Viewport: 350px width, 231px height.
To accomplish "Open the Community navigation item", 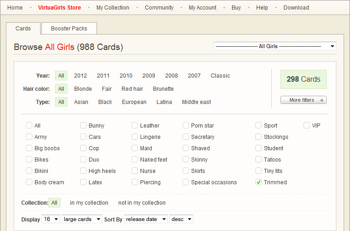I will [159, 8].
